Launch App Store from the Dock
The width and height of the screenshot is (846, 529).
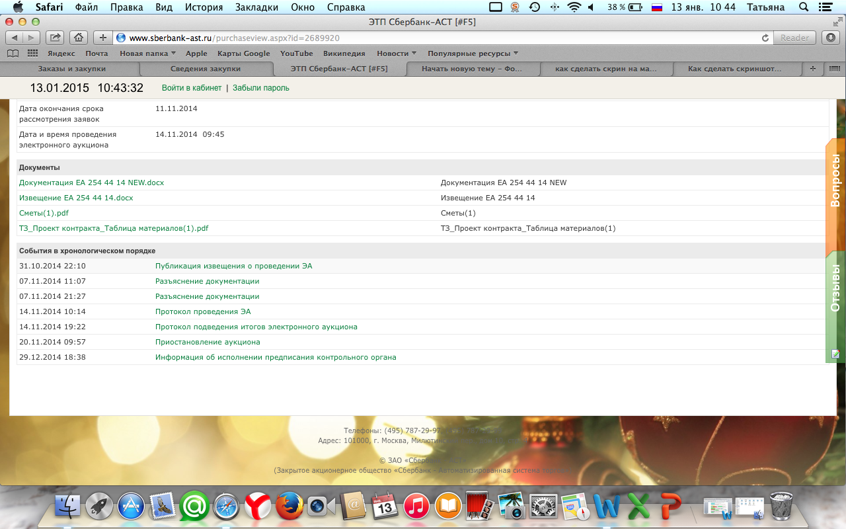[x=131, y=507]
